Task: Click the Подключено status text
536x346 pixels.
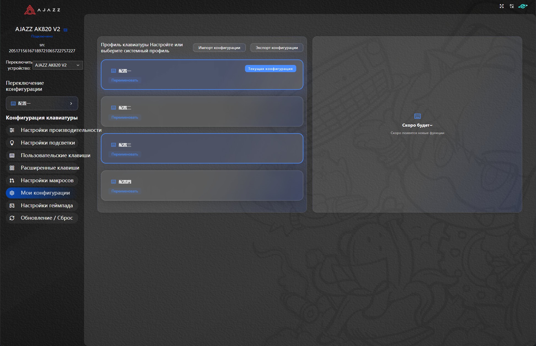Action: click(42, 36)
